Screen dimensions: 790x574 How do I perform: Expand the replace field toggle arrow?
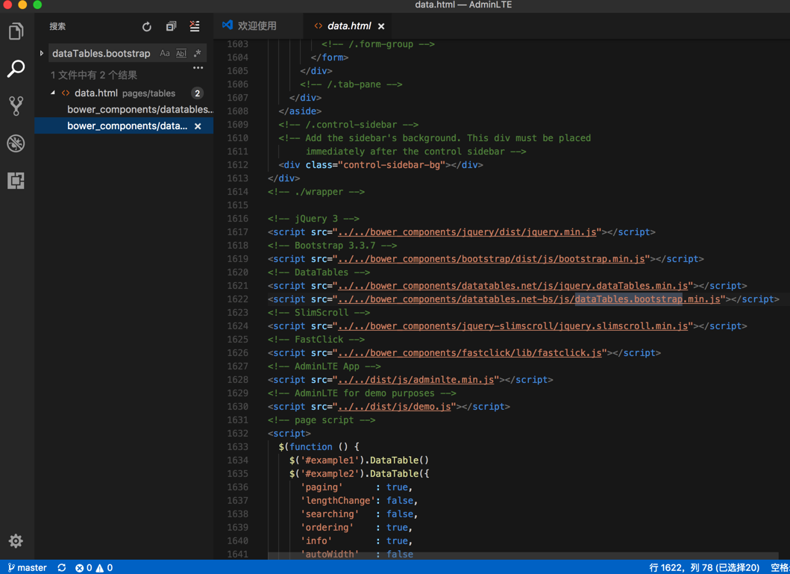(42, 54)
